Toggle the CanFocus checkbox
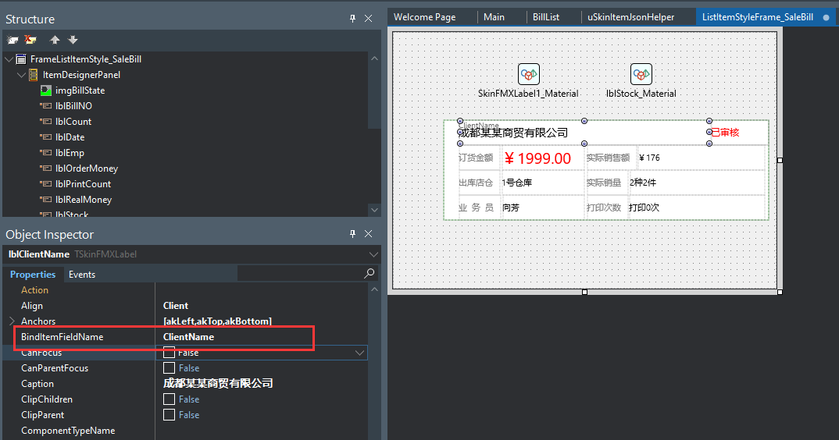 point(169,353)
